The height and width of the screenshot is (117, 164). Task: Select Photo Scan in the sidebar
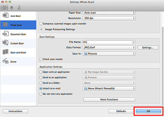point(18,25)
